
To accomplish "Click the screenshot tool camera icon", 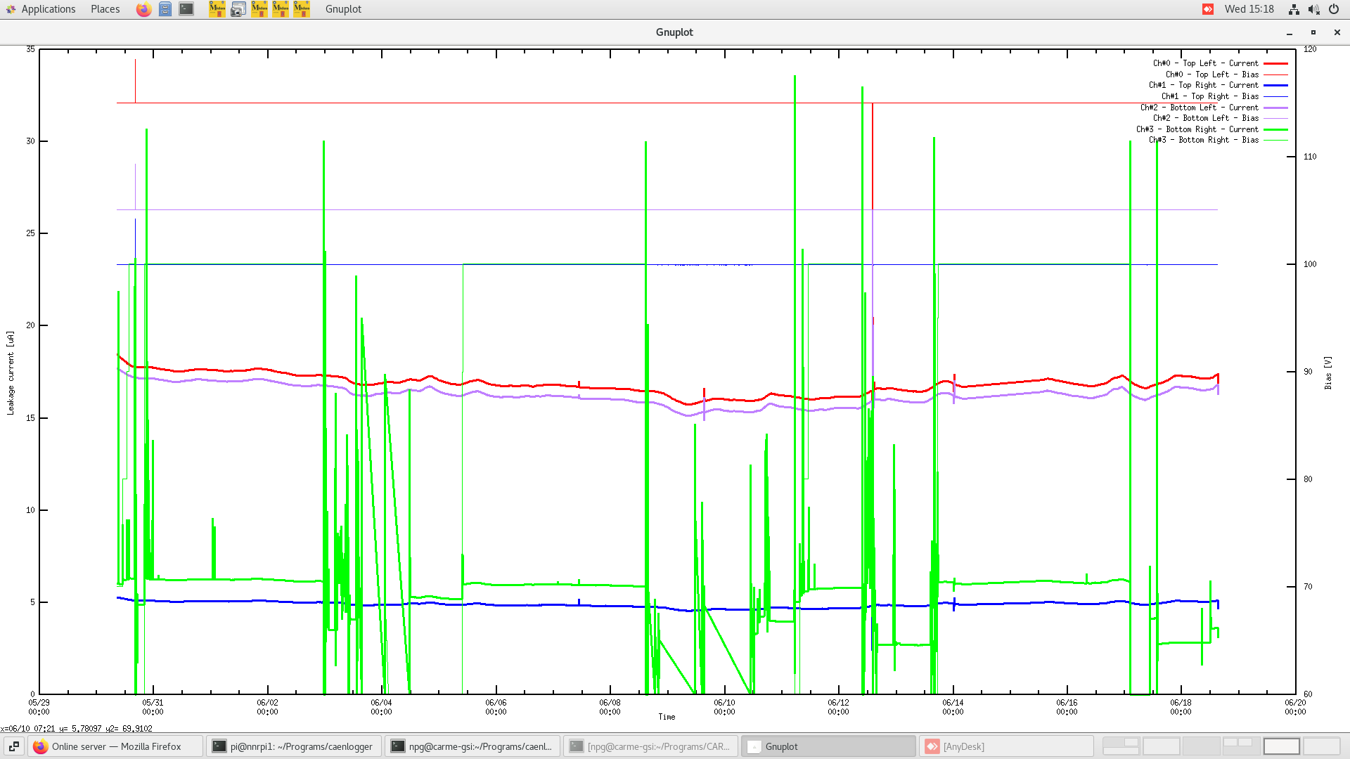I will point(238,9).
